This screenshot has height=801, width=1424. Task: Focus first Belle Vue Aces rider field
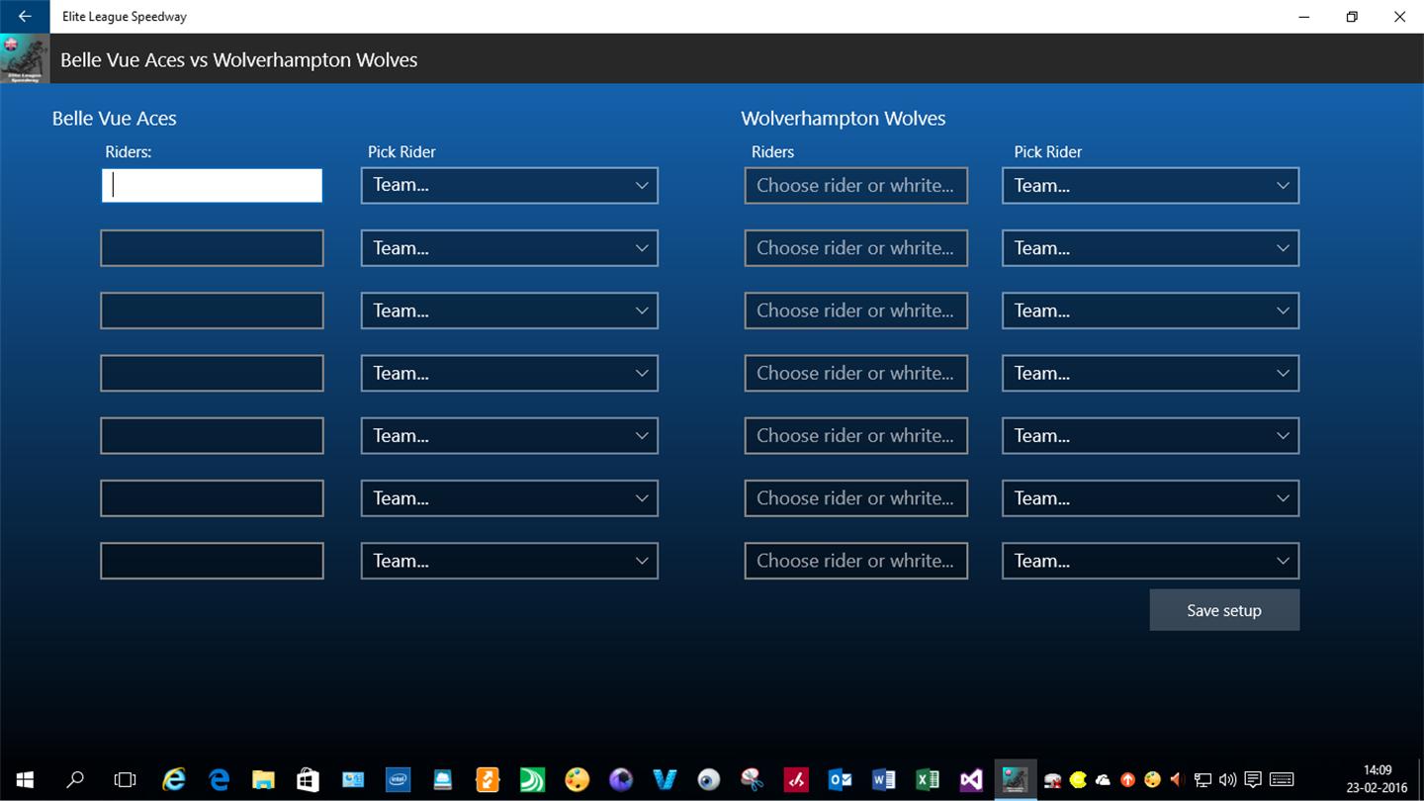pyautogui.click(x=212, y=185)
